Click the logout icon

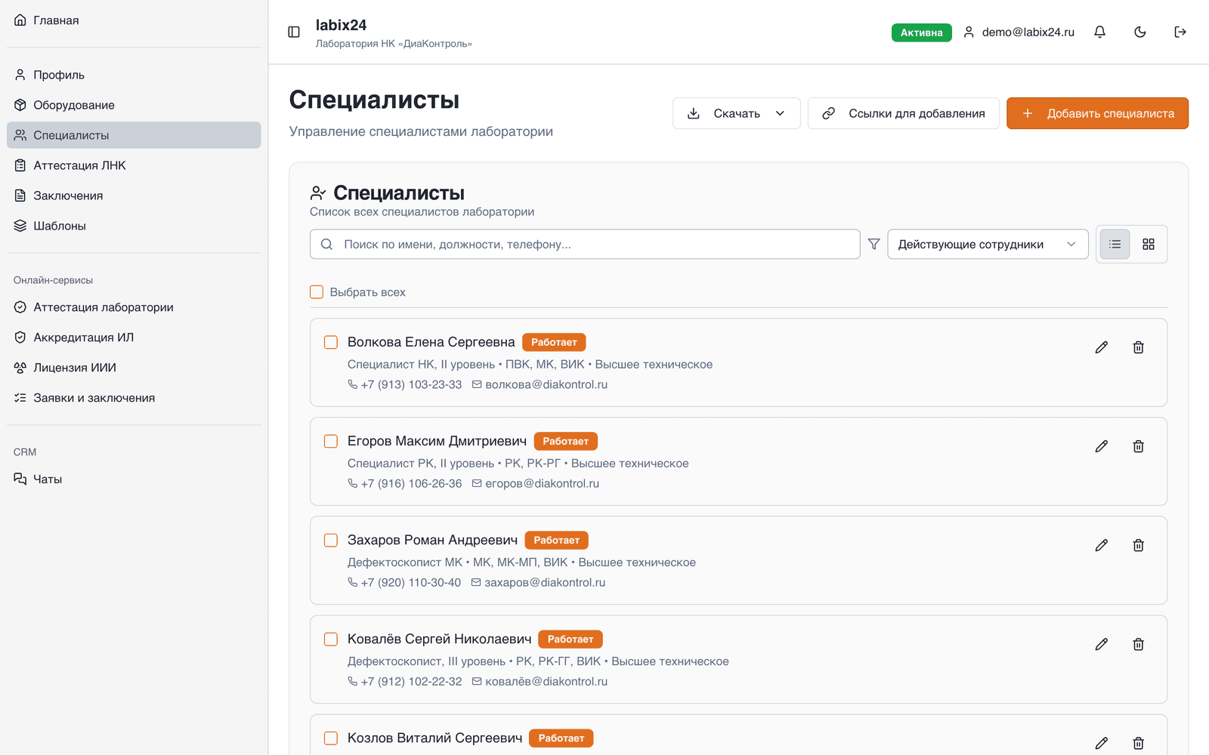[1180, 32]
